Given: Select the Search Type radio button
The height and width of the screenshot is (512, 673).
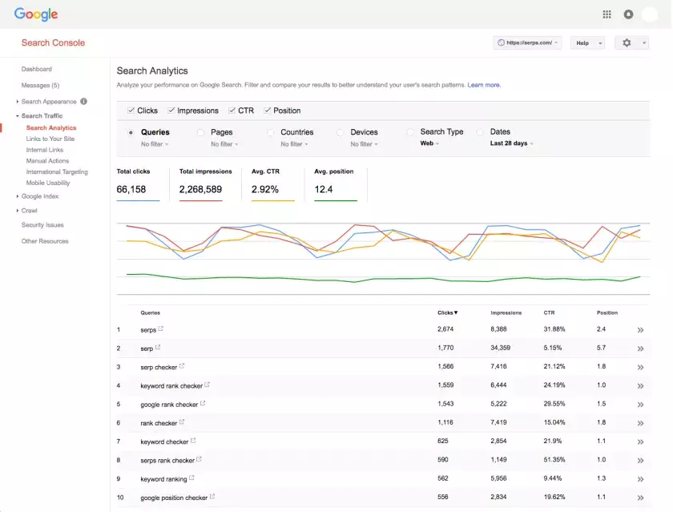Looking at the screenshot, I should 410,132.
